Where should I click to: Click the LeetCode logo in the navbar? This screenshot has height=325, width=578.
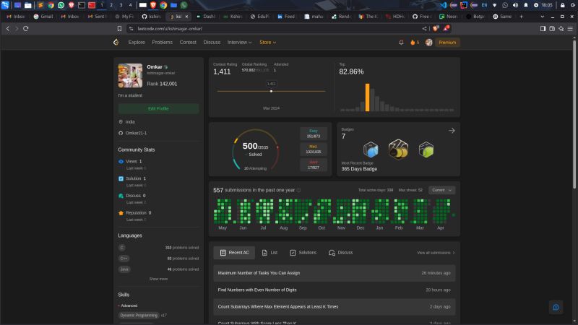point(116,43)
